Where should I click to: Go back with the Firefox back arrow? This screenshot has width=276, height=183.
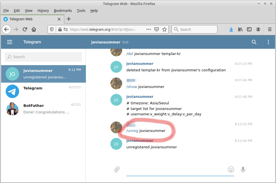pos(6,29)
